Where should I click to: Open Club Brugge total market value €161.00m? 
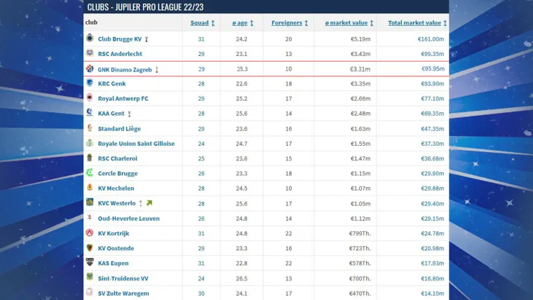tap(431, 39)
